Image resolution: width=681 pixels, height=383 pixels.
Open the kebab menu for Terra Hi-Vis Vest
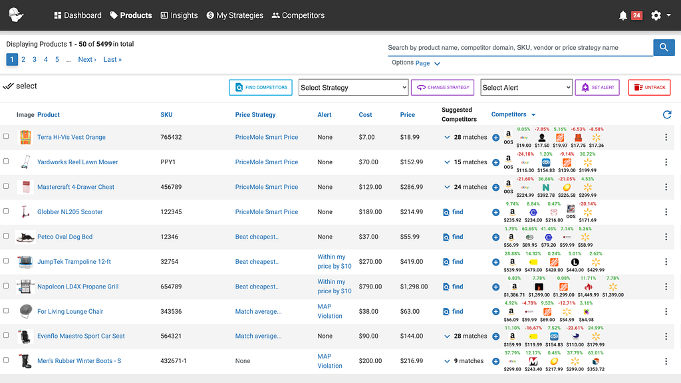[x=666, y=137]
